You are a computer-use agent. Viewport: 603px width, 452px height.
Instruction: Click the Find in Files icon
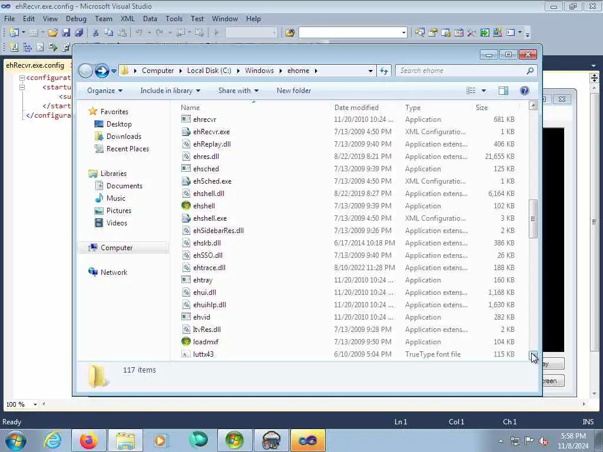click(290, 33)
